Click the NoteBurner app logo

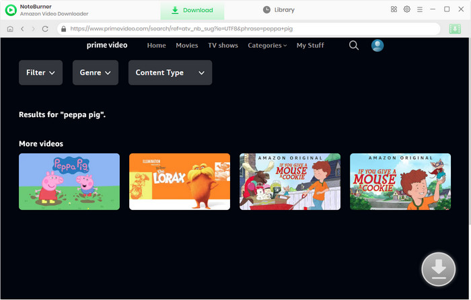point(11,10)
